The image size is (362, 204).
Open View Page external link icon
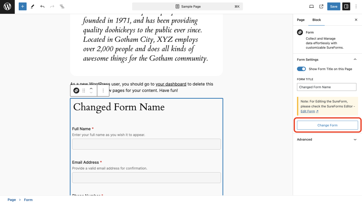tap(321, 6)
